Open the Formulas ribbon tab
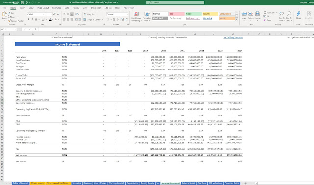The image size is (314, 185). tap(56, 8)
